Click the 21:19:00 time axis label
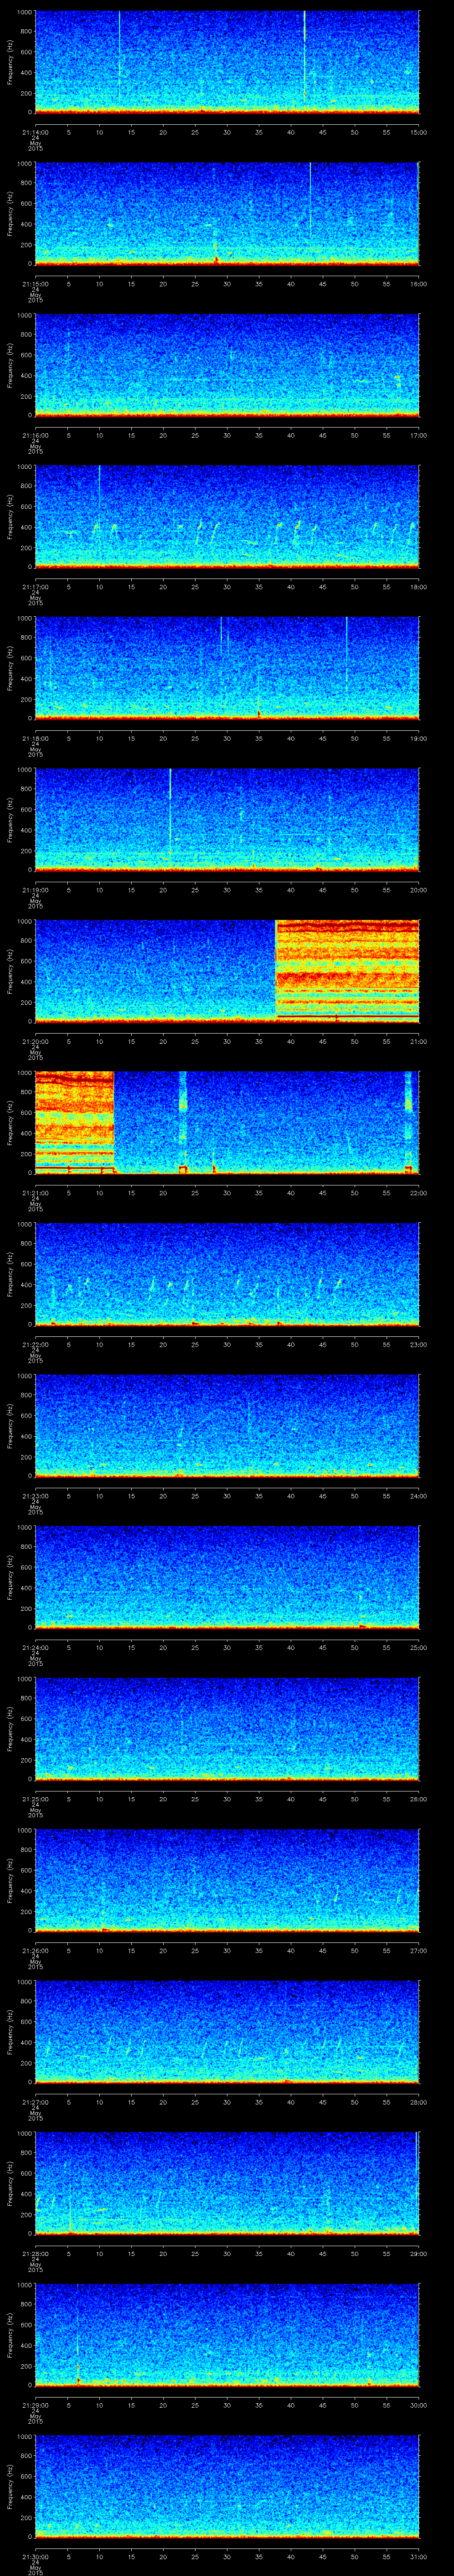 pos(35,890)
